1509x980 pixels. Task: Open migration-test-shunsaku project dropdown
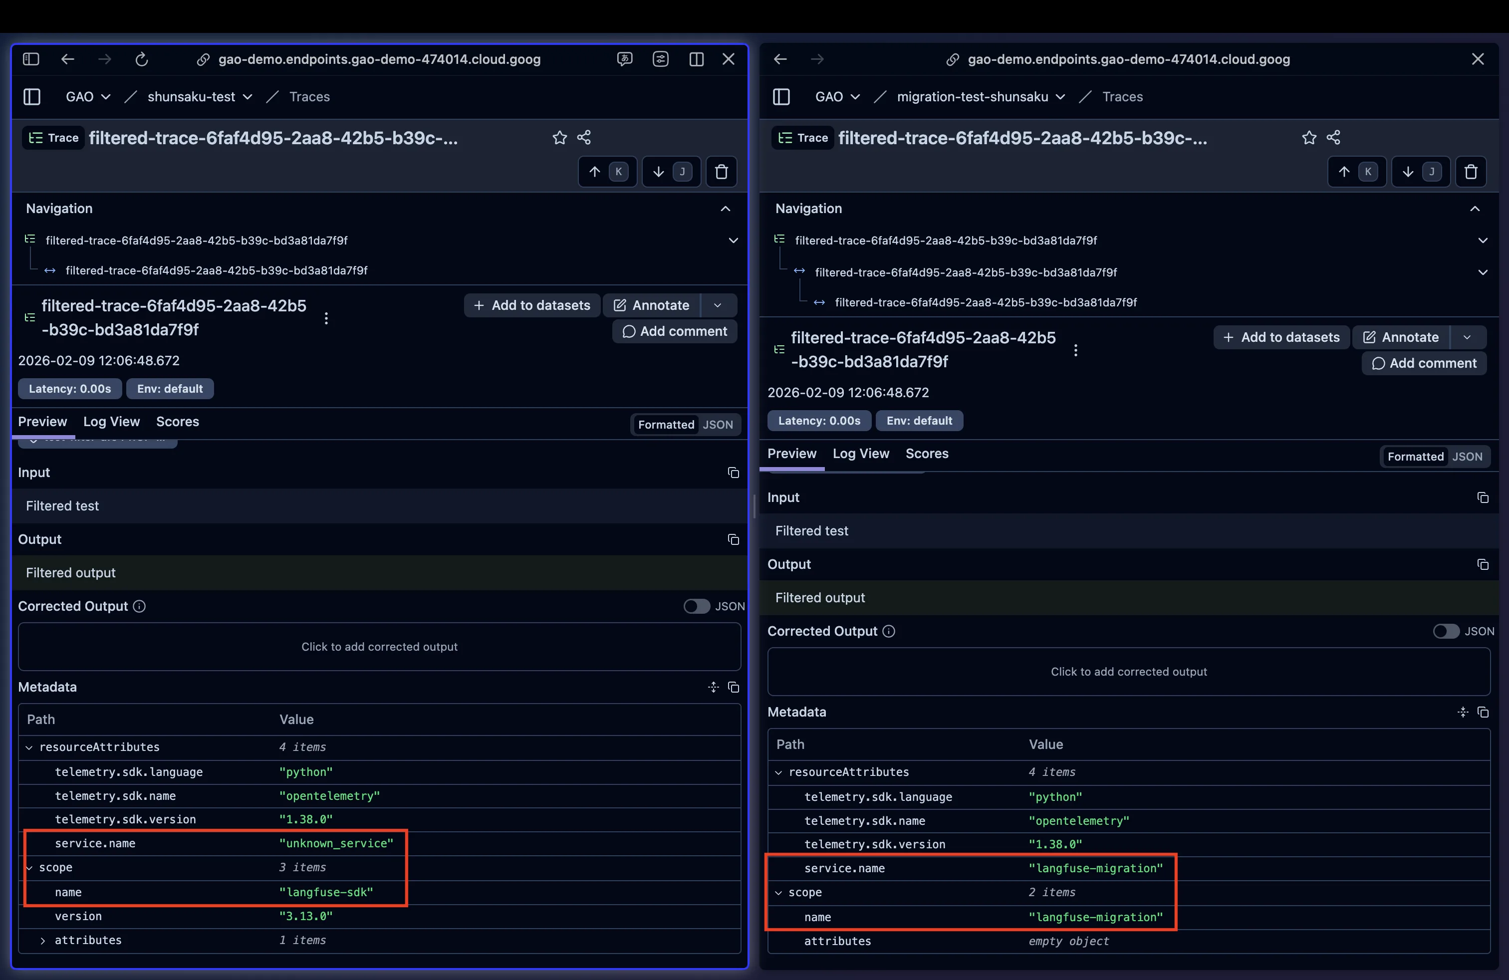(981, 96)
